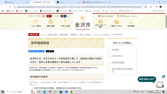Open the Chrome profile avatar
Screen dimensions: 167x94
(x=161, y=7)
